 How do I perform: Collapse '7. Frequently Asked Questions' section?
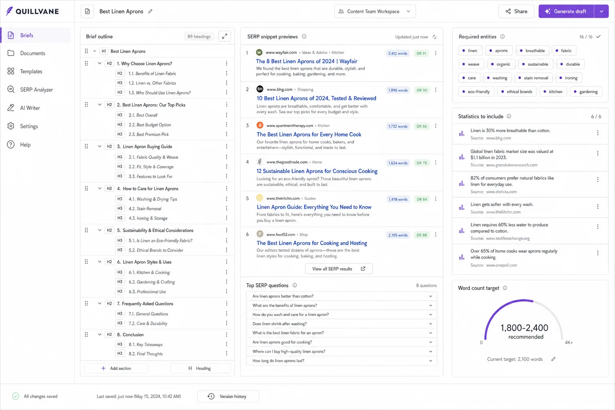100,303
